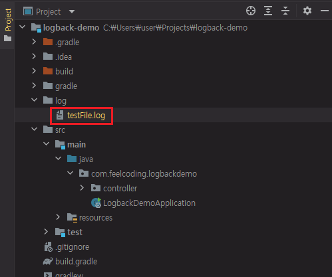Select the LogbackDemoApplication class
The width and height of the screenshot is (332, 277).
pos(149,203)
